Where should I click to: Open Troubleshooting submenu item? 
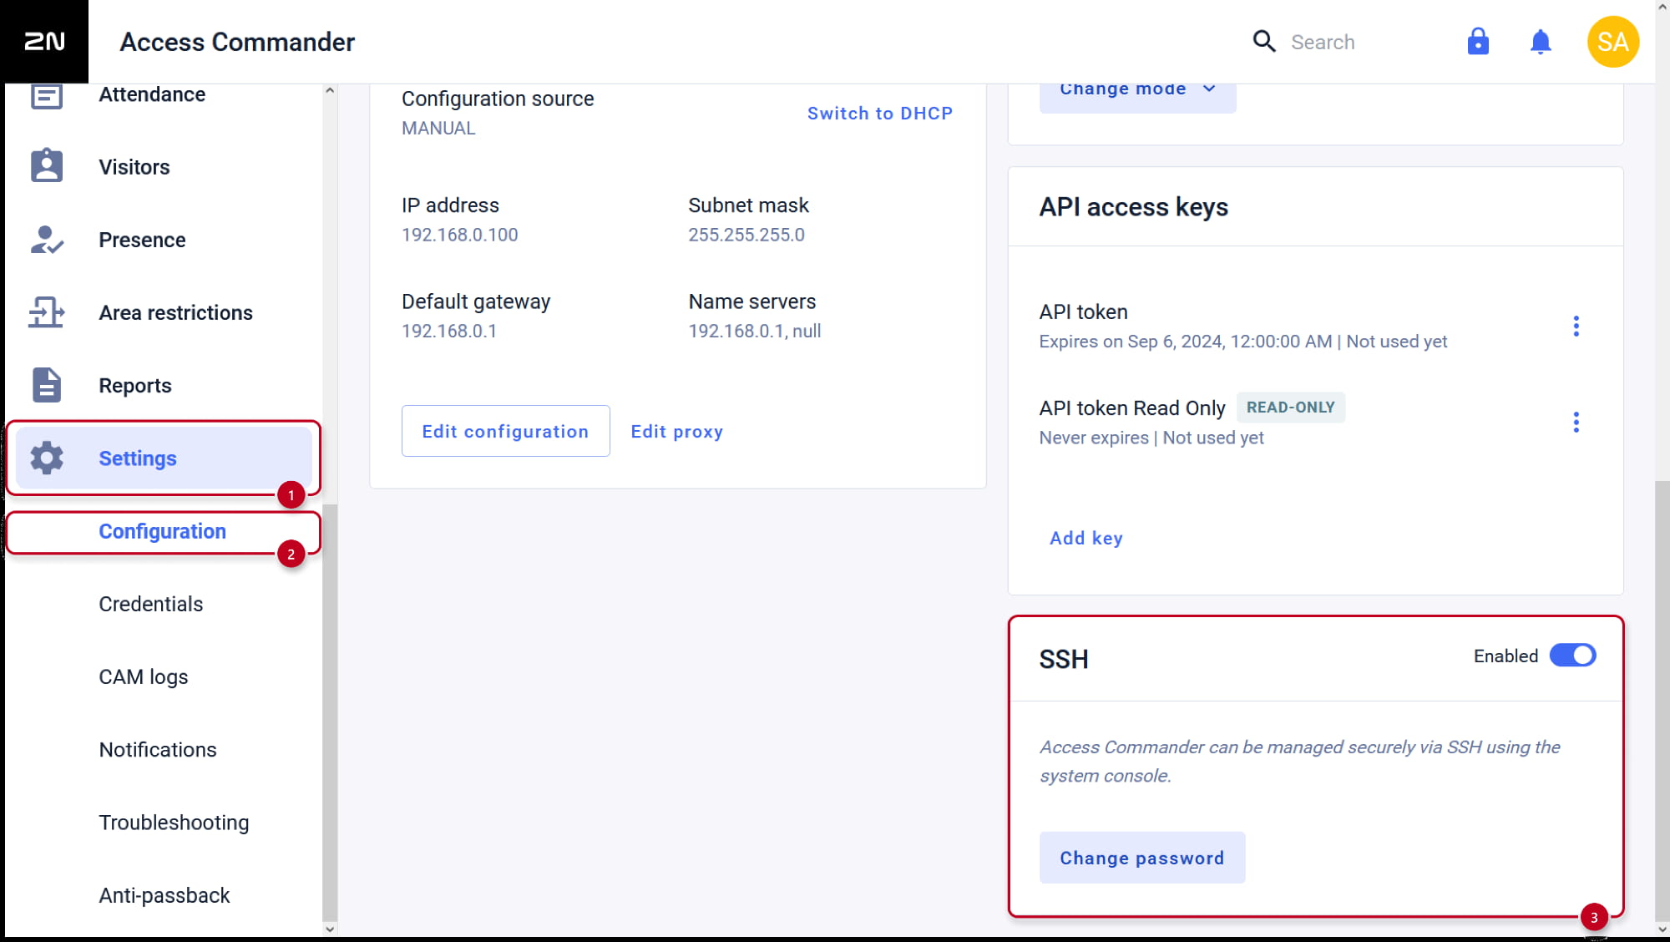tap(174, 823)
